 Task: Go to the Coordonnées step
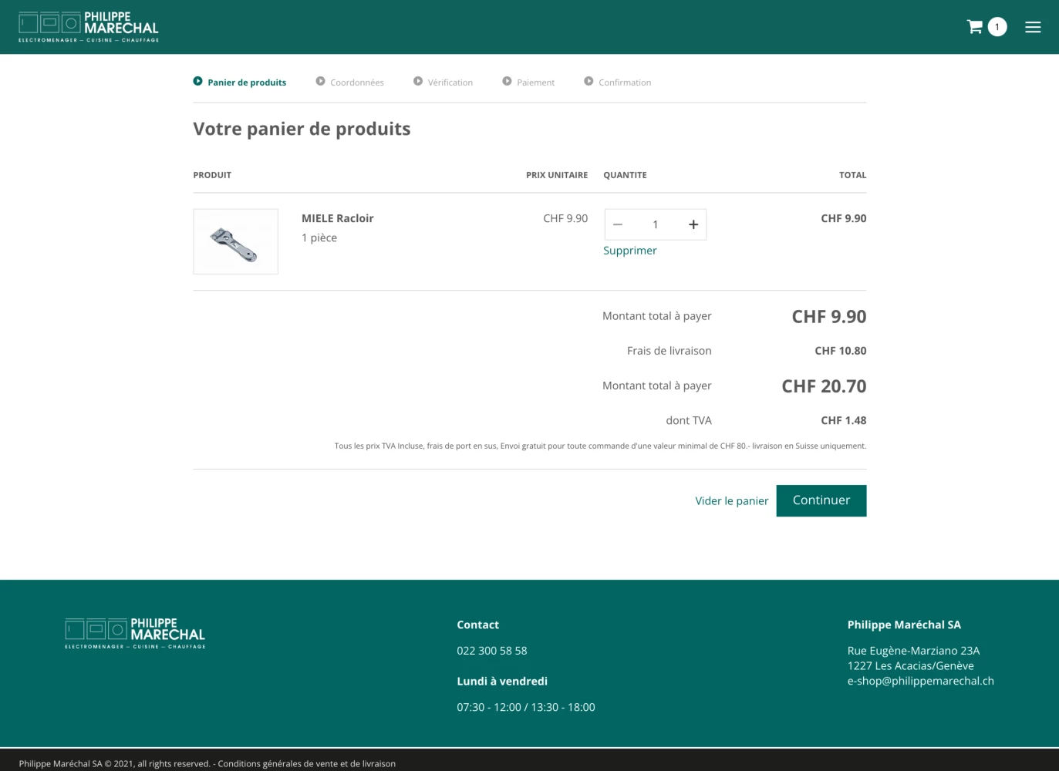pos(356,82)
